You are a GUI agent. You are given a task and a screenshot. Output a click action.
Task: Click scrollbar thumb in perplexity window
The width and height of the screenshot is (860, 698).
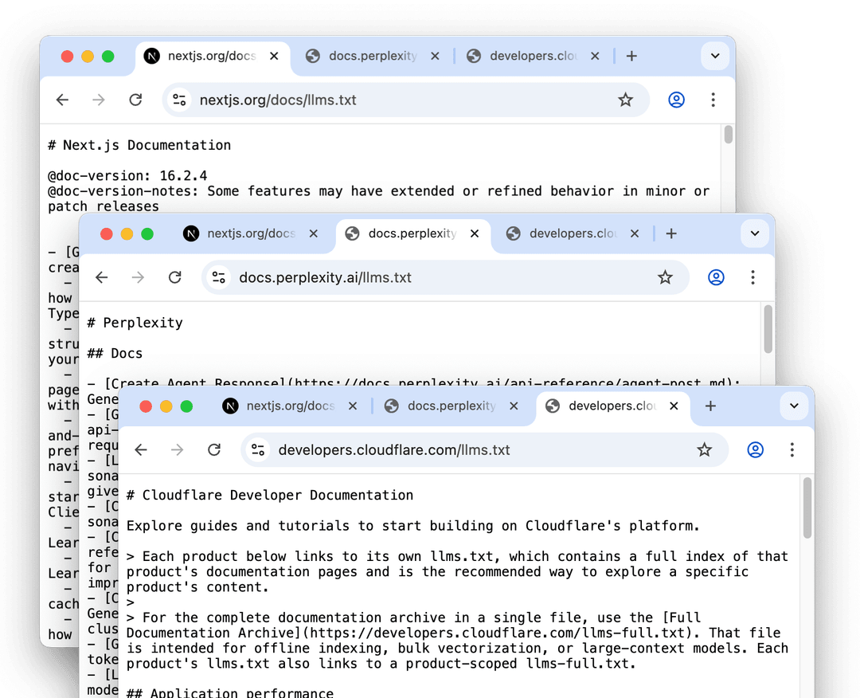click(768, 329)
